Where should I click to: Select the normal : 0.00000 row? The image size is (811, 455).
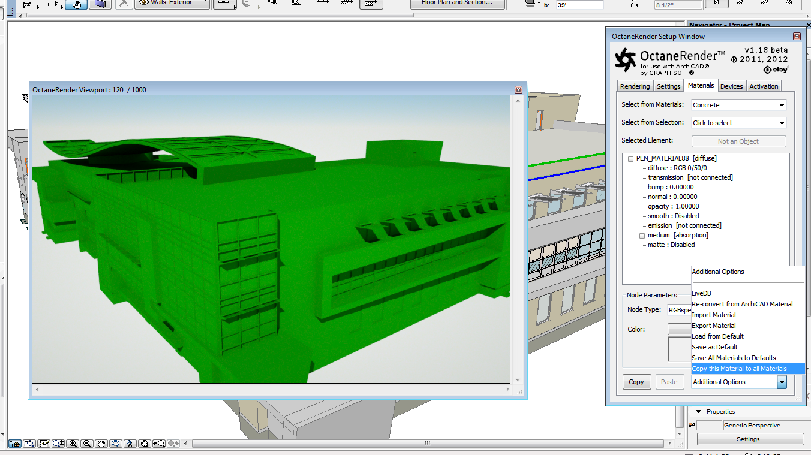click(x=672, y=197)
